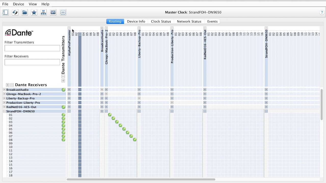Viewport: 326px width, 183px height.
Task: Collapse all Dante Receivers with minus button
Action: point(12,85)
